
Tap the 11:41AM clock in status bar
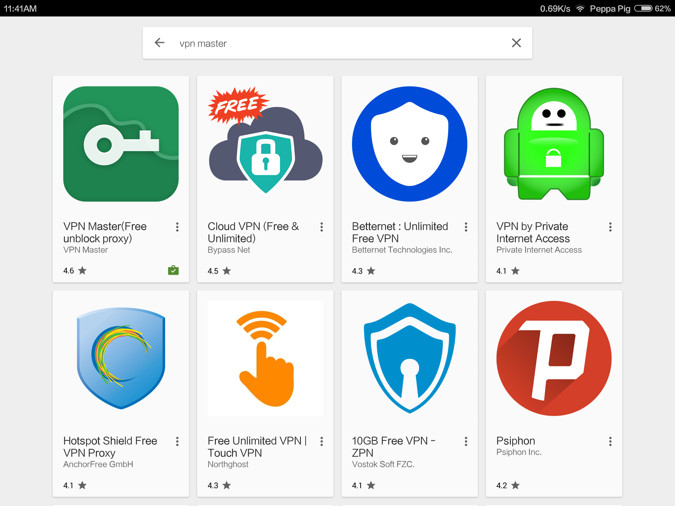click(20, 9)
